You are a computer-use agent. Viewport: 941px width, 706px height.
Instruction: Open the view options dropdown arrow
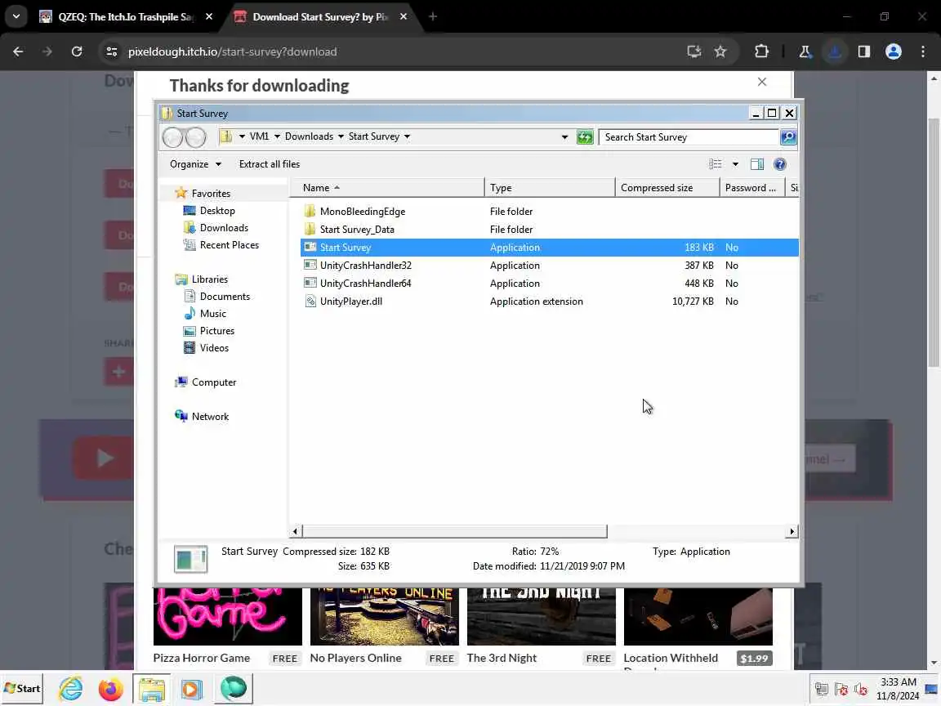pyautogui.click(x=735, y=164)
